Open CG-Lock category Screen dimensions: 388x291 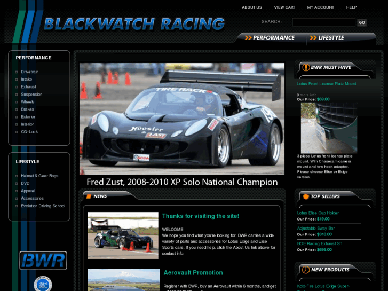point(29,132)
